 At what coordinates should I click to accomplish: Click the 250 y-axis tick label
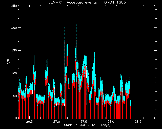tap(14, 6)
